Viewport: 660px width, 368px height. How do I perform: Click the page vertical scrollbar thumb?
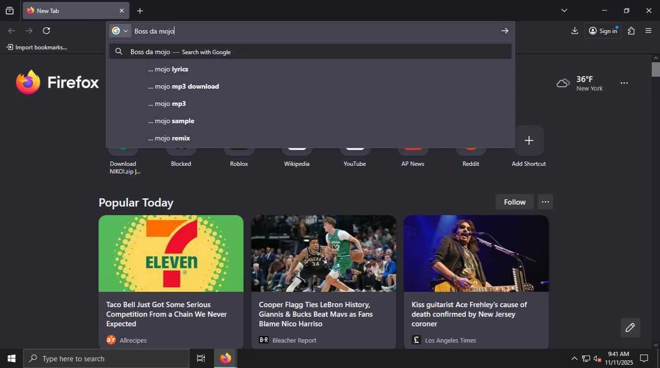(656, 69)
